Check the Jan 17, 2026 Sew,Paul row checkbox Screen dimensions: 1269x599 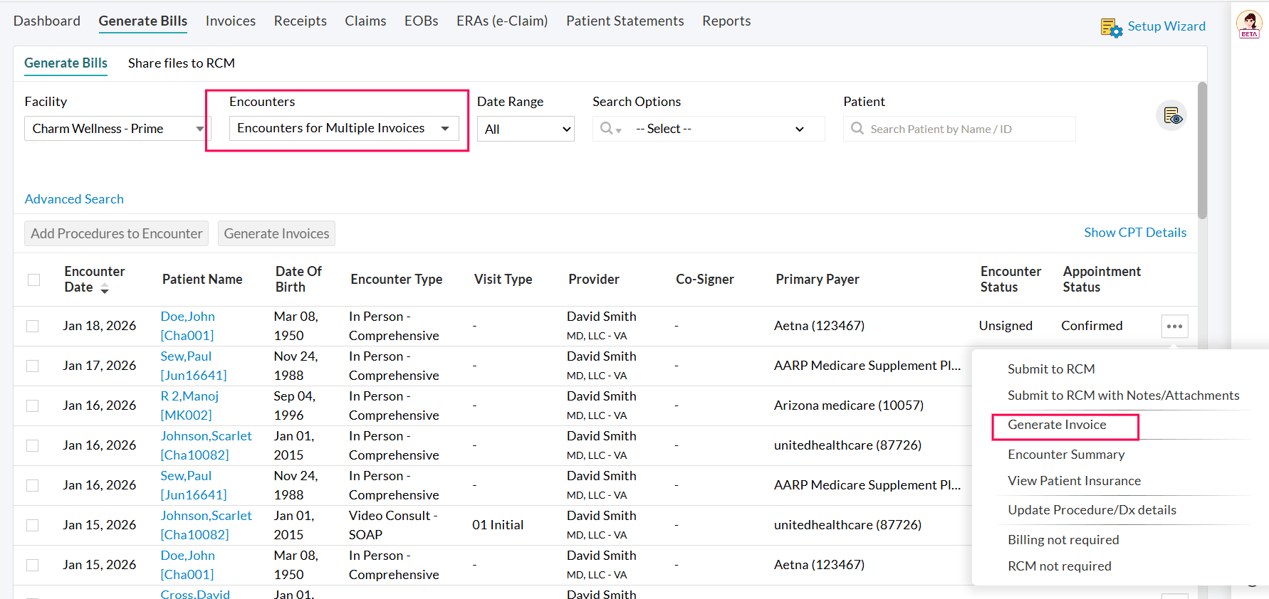(x=32, y=366)
